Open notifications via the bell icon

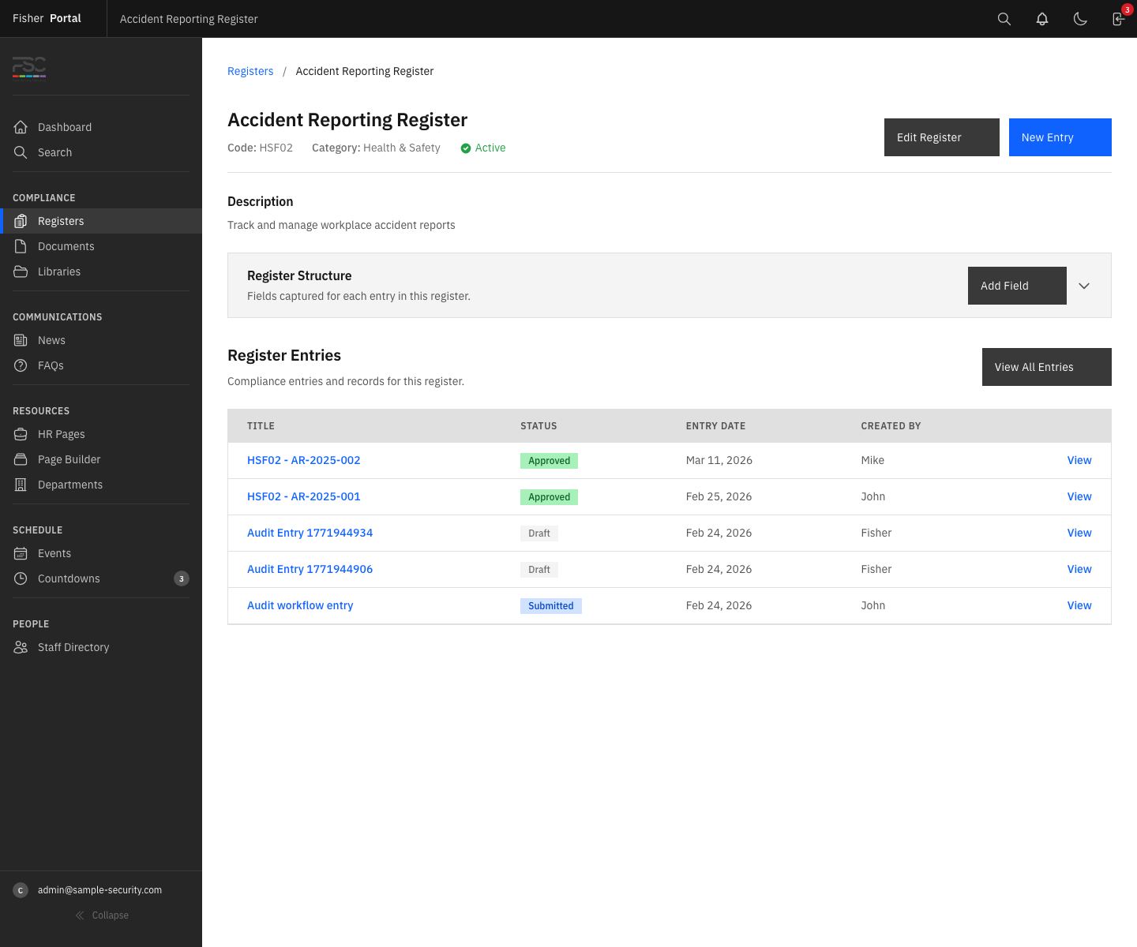coord(1041,18)
